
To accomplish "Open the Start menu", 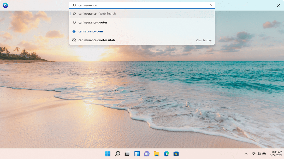I will (107, 154).
